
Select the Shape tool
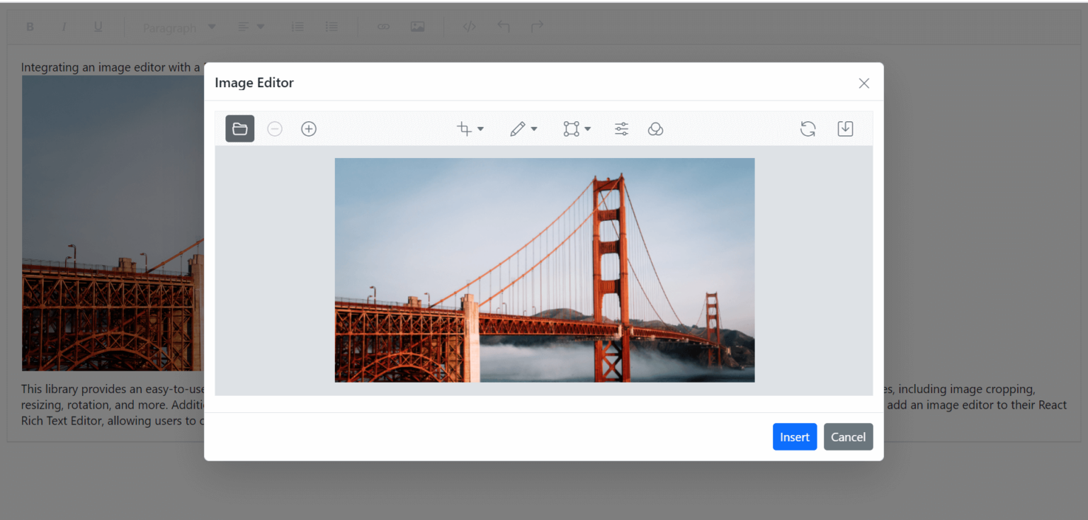572,128
